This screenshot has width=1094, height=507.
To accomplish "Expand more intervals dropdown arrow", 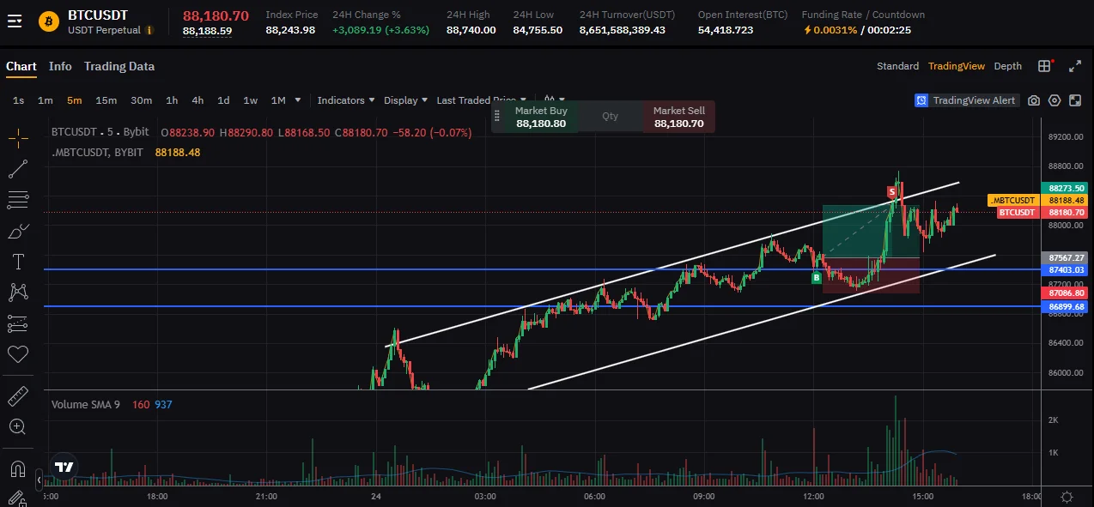I will tap(298, 100).
